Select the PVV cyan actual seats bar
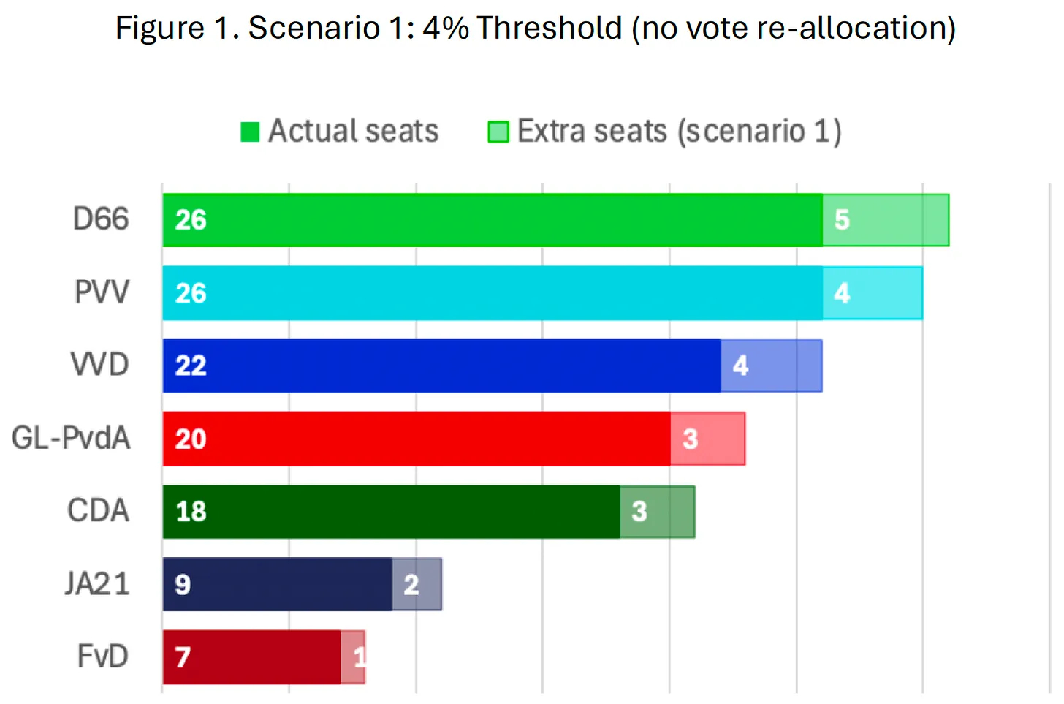This screenshot has width=1064, height=704. pos(492,292)
